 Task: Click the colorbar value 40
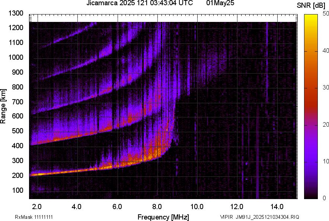[326, 51]
